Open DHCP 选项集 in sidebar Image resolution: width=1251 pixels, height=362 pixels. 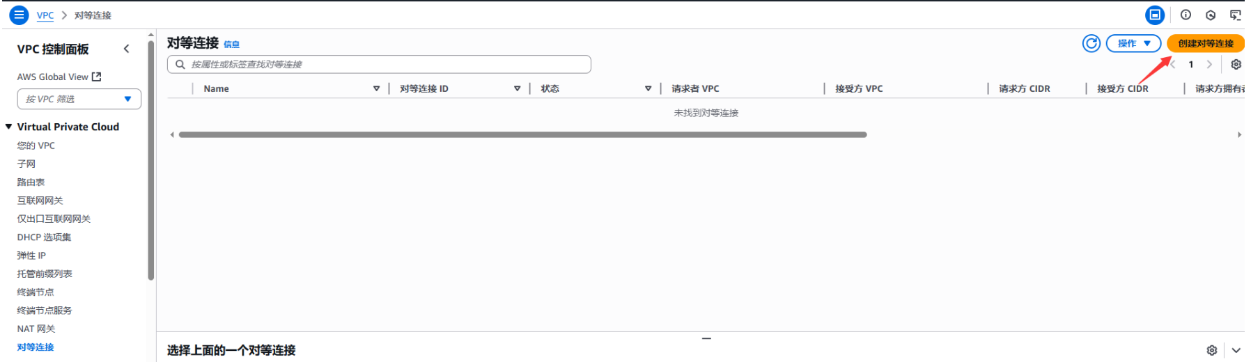pos(44,237)
